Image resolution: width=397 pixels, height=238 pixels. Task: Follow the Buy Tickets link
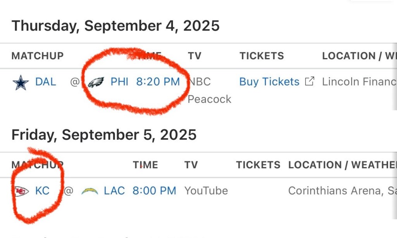pyautogui.click(x=269, y=82)
